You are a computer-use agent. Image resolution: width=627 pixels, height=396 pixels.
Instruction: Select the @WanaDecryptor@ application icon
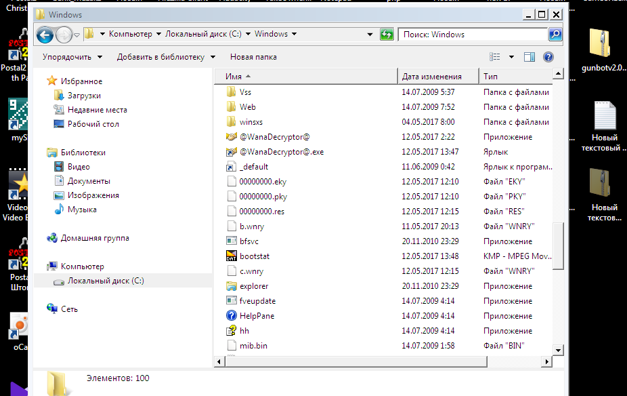232,137
